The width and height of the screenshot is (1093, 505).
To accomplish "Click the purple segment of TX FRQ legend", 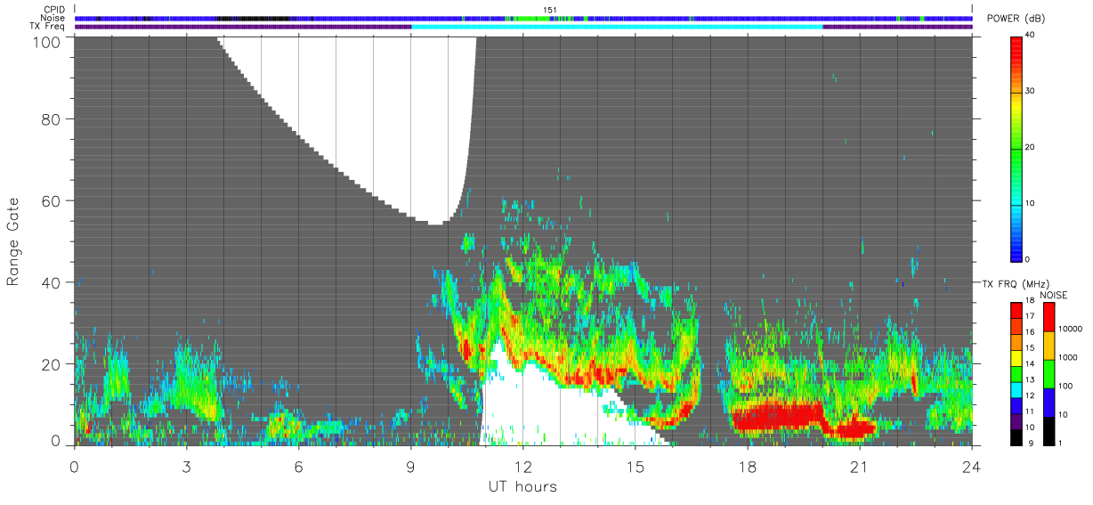I will pyautogui.click(x=1016, y=421).
